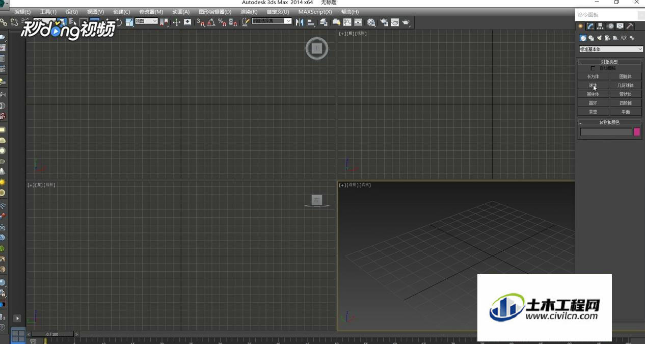Click the 平面 button
The height and width of the screenshot is (344, 645).
pyautogui.click(x=626, y=112)
